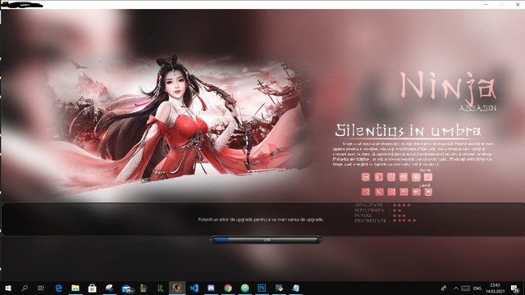Switch to Photoshop on the taskbar

point(262,288)
